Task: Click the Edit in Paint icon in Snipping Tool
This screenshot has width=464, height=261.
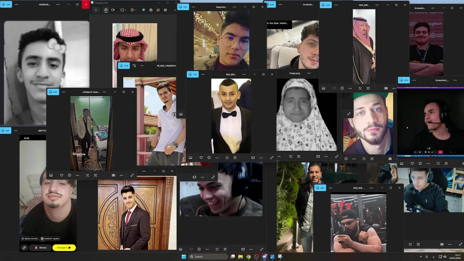Action: [x=143, y=10]
